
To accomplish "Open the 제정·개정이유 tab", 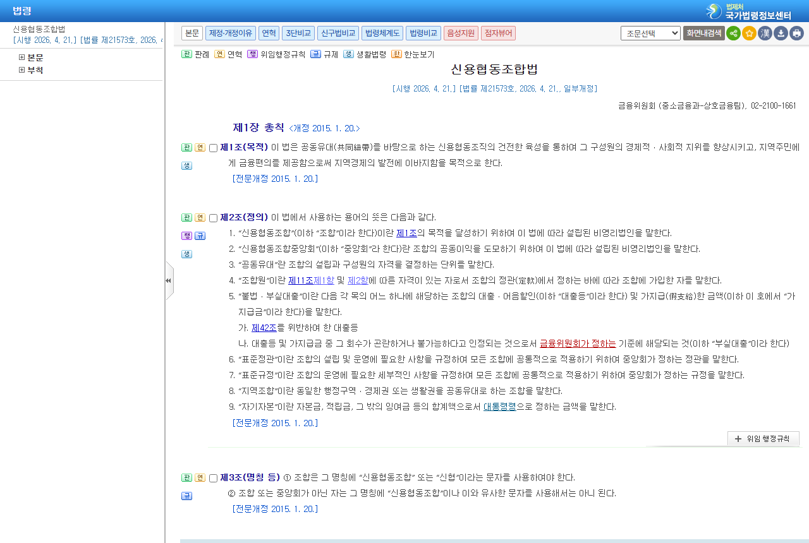I will [x=231, y=33].
